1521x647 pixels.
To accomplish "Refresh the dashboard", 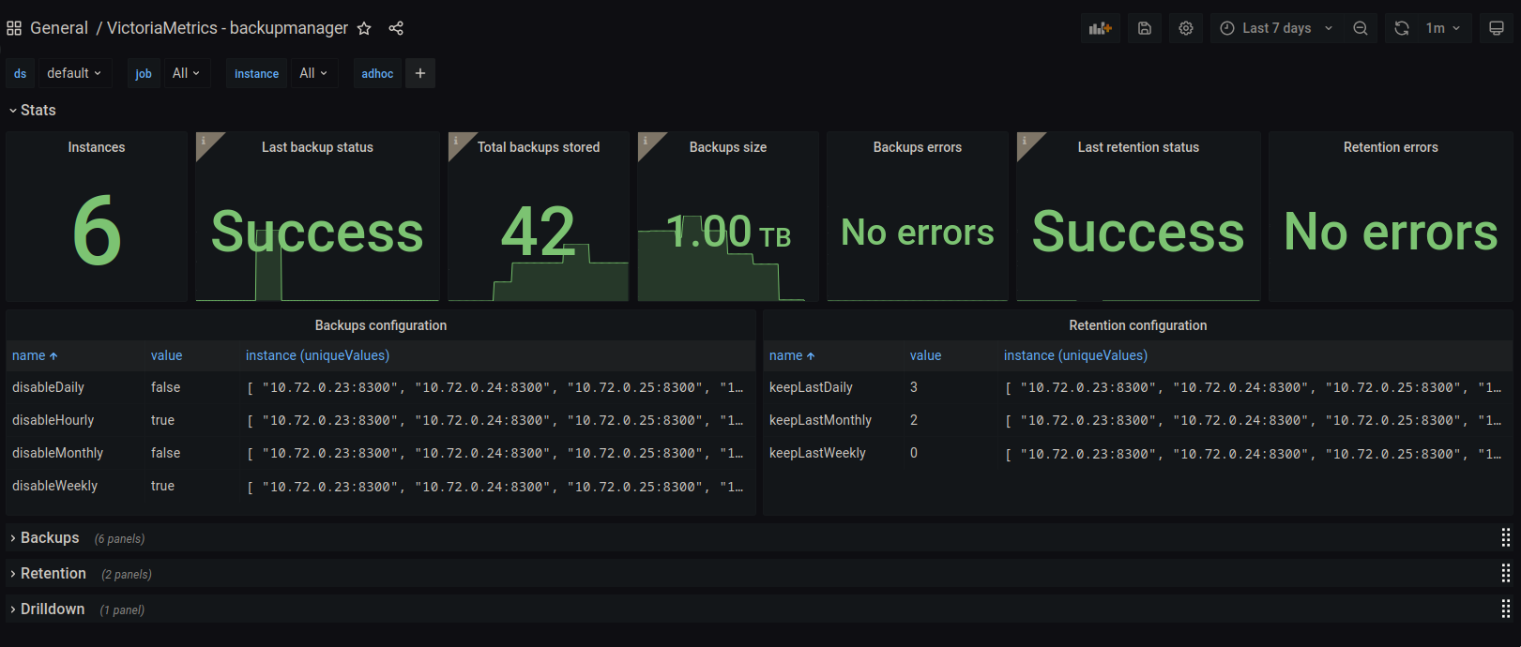I will pos(1401,28).
